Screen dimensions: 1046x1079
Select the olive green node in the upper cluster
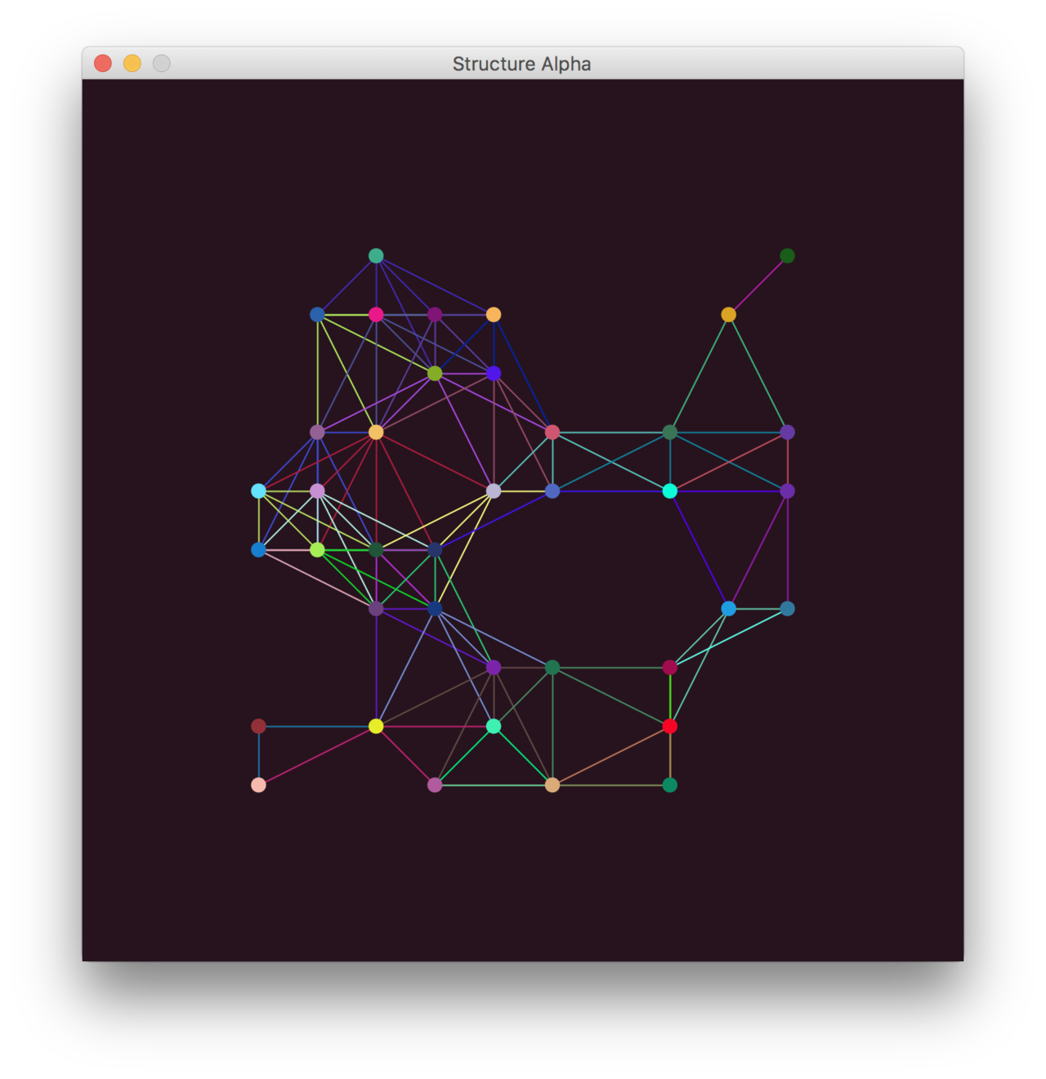click(435, 374)
